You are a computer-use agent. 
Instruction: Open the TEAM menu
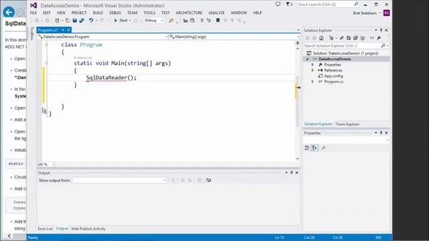click(132, 13)
